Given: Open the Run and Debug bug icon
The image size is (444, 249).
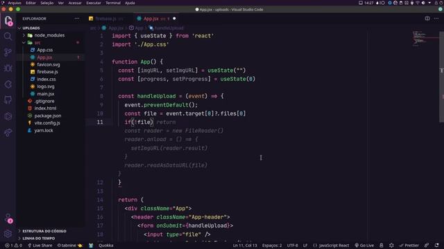Looking at the screenshot, I should [8, 68].
